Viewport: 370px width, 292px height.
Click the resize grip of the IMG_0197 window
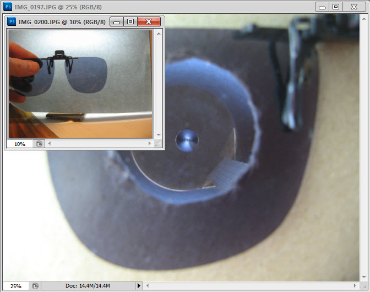(x=363, y=285)
